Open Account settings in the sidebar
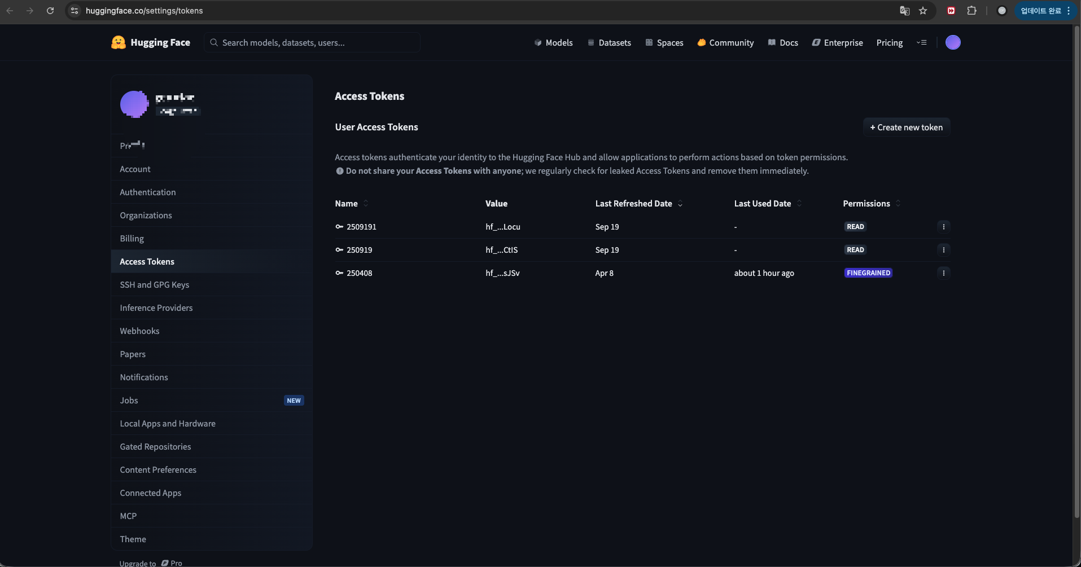 tap(212, 169)
